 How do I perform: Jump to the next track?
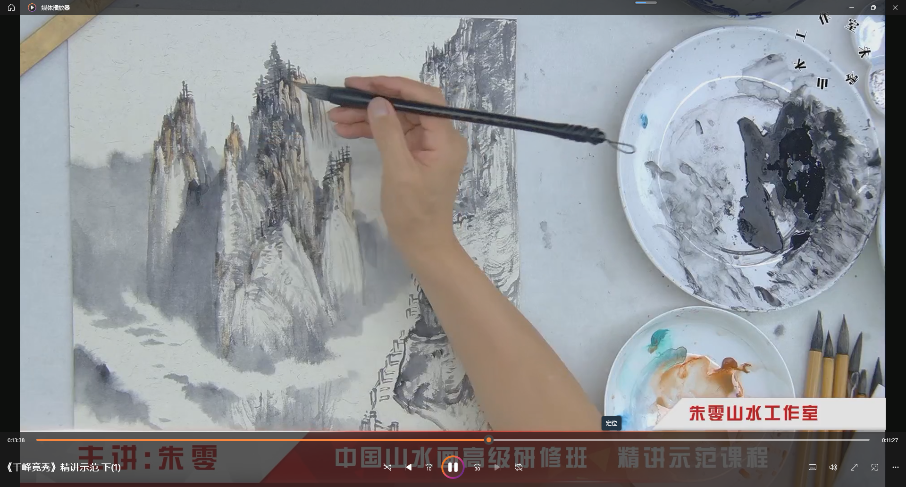[498, 467]
